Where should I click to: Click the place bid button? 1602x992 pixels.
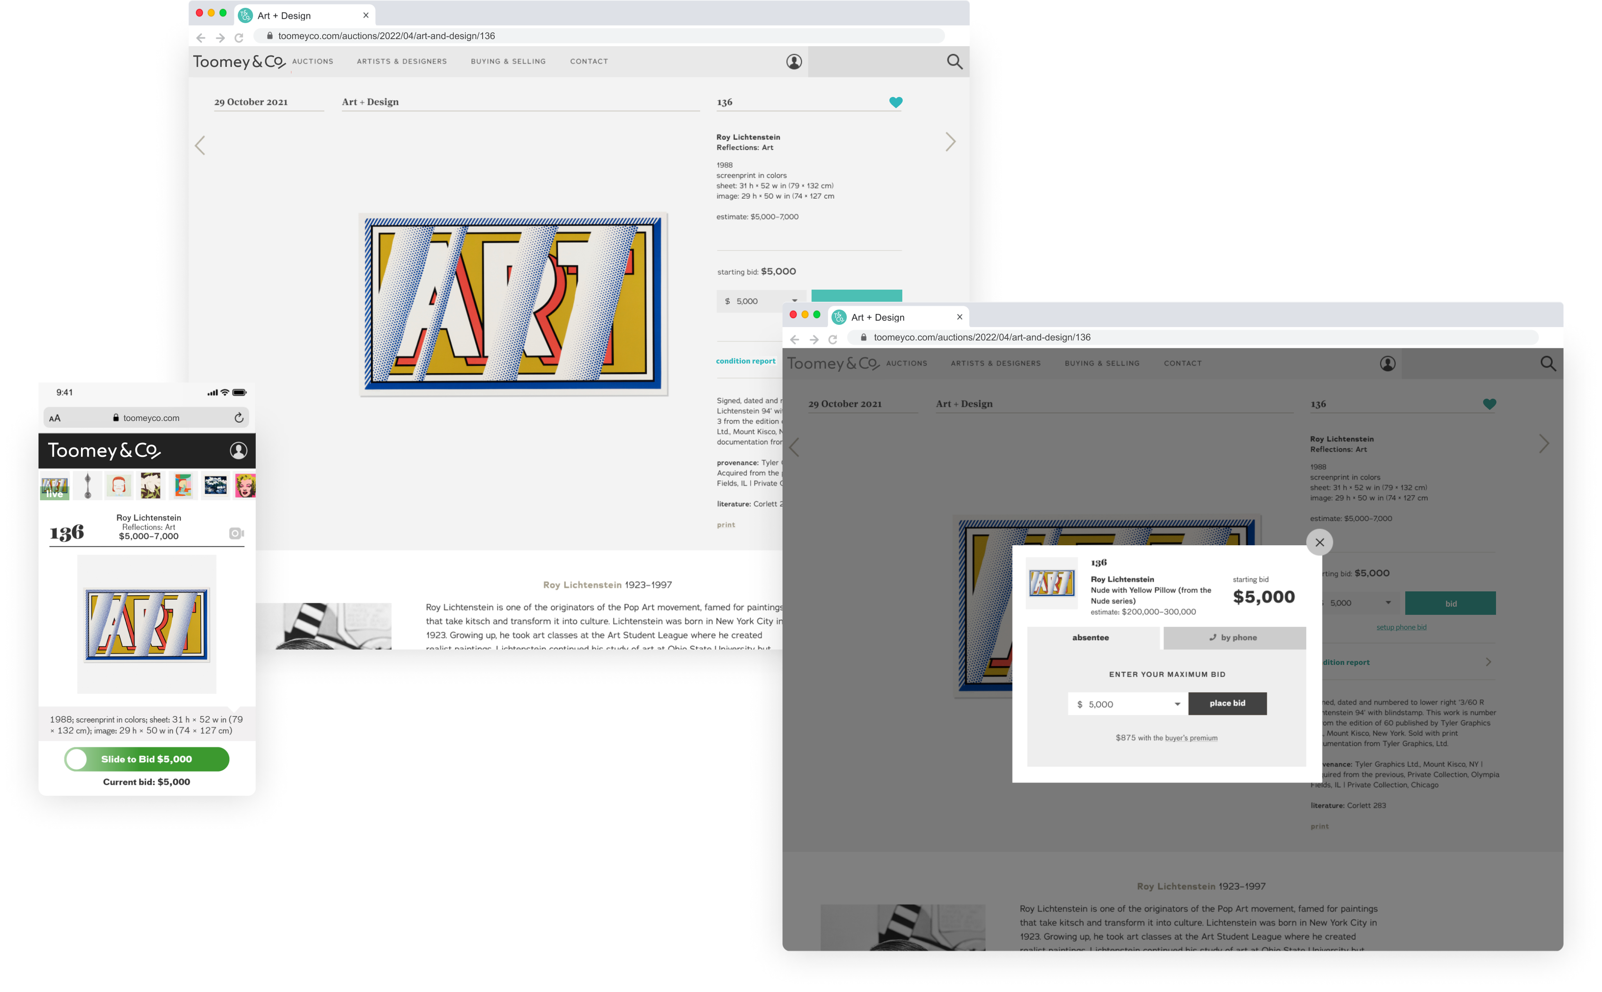point(1227,703)
